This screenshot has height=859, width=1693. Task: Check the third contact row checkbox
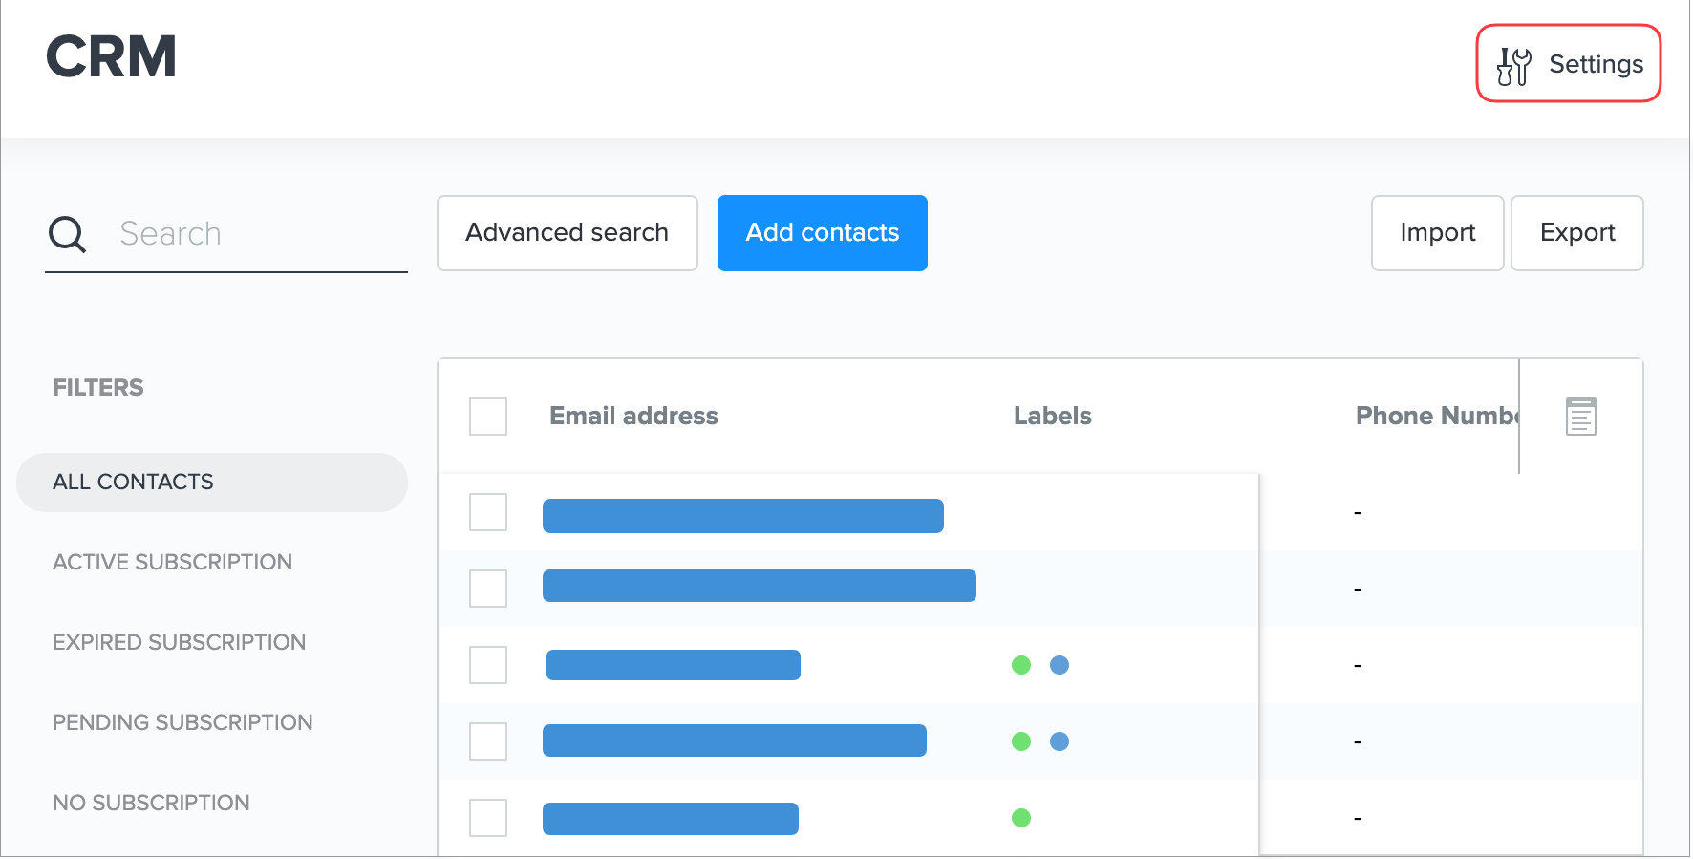coord(488,665)
